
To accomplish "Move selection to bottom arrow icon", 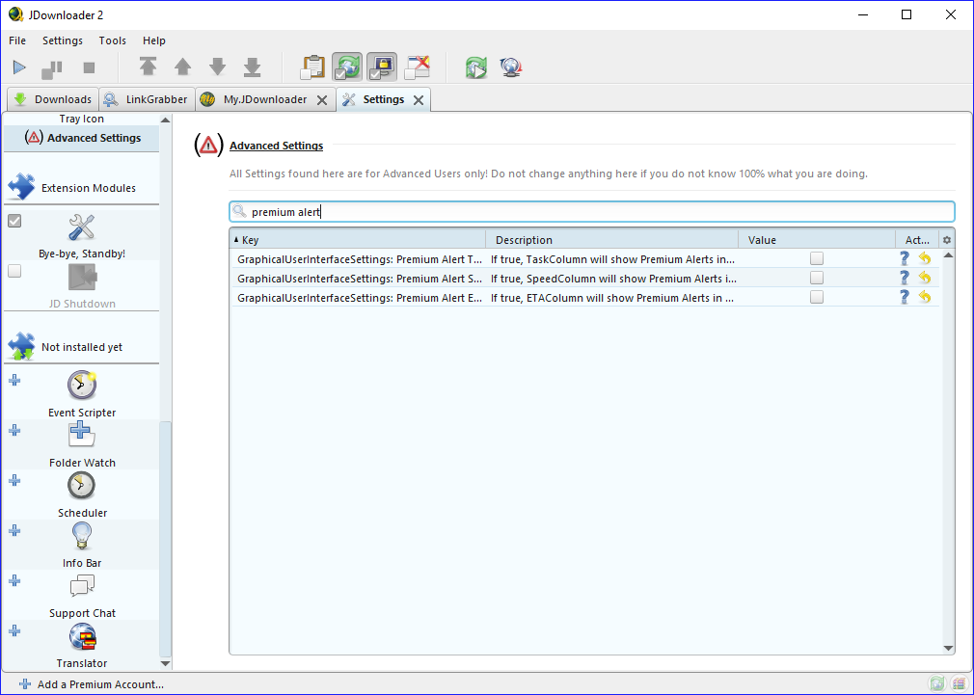I will [253, 67].
